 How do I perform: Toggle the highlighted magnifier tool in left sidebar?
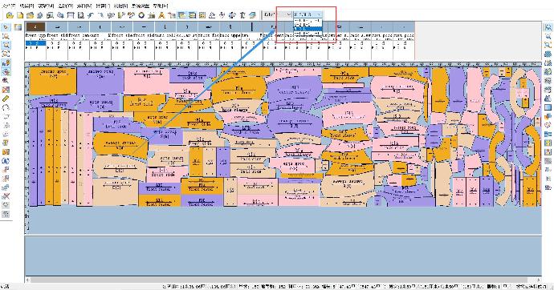6,45
